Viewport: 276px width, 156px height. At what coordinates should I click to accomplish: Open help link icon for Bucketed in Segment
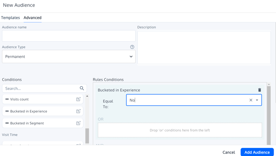[78, 123]
